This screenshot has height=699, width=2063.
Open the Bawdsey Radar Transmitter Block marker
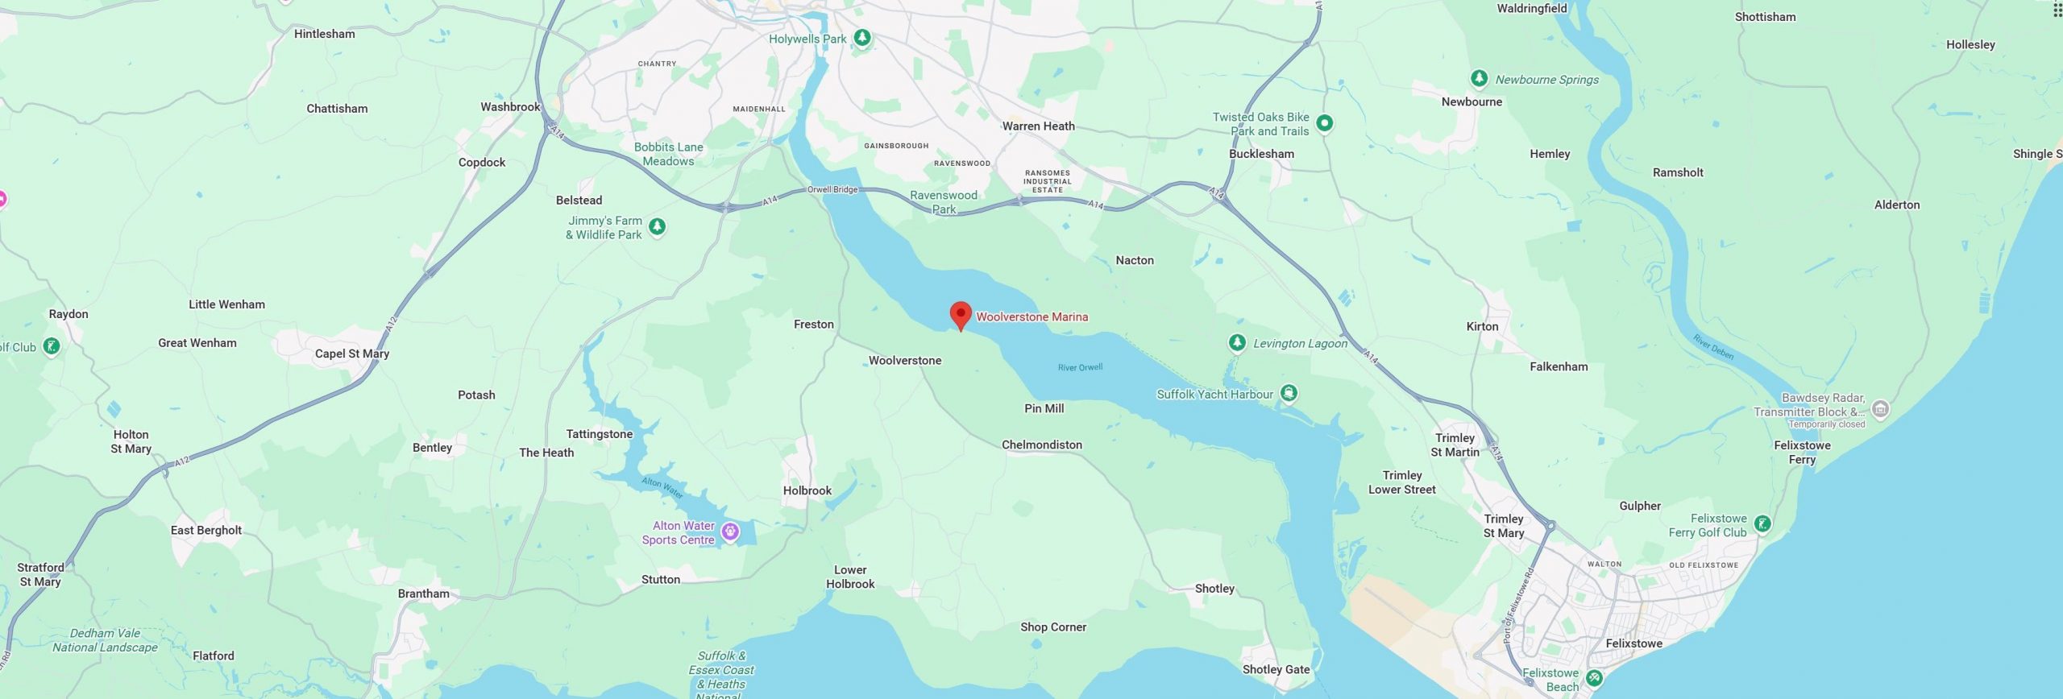(1881, 409)
